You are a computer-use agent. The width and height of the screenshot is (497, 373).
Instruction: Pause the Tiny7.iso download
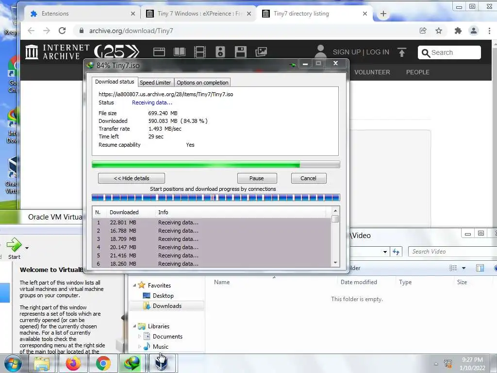click(257, 178)
